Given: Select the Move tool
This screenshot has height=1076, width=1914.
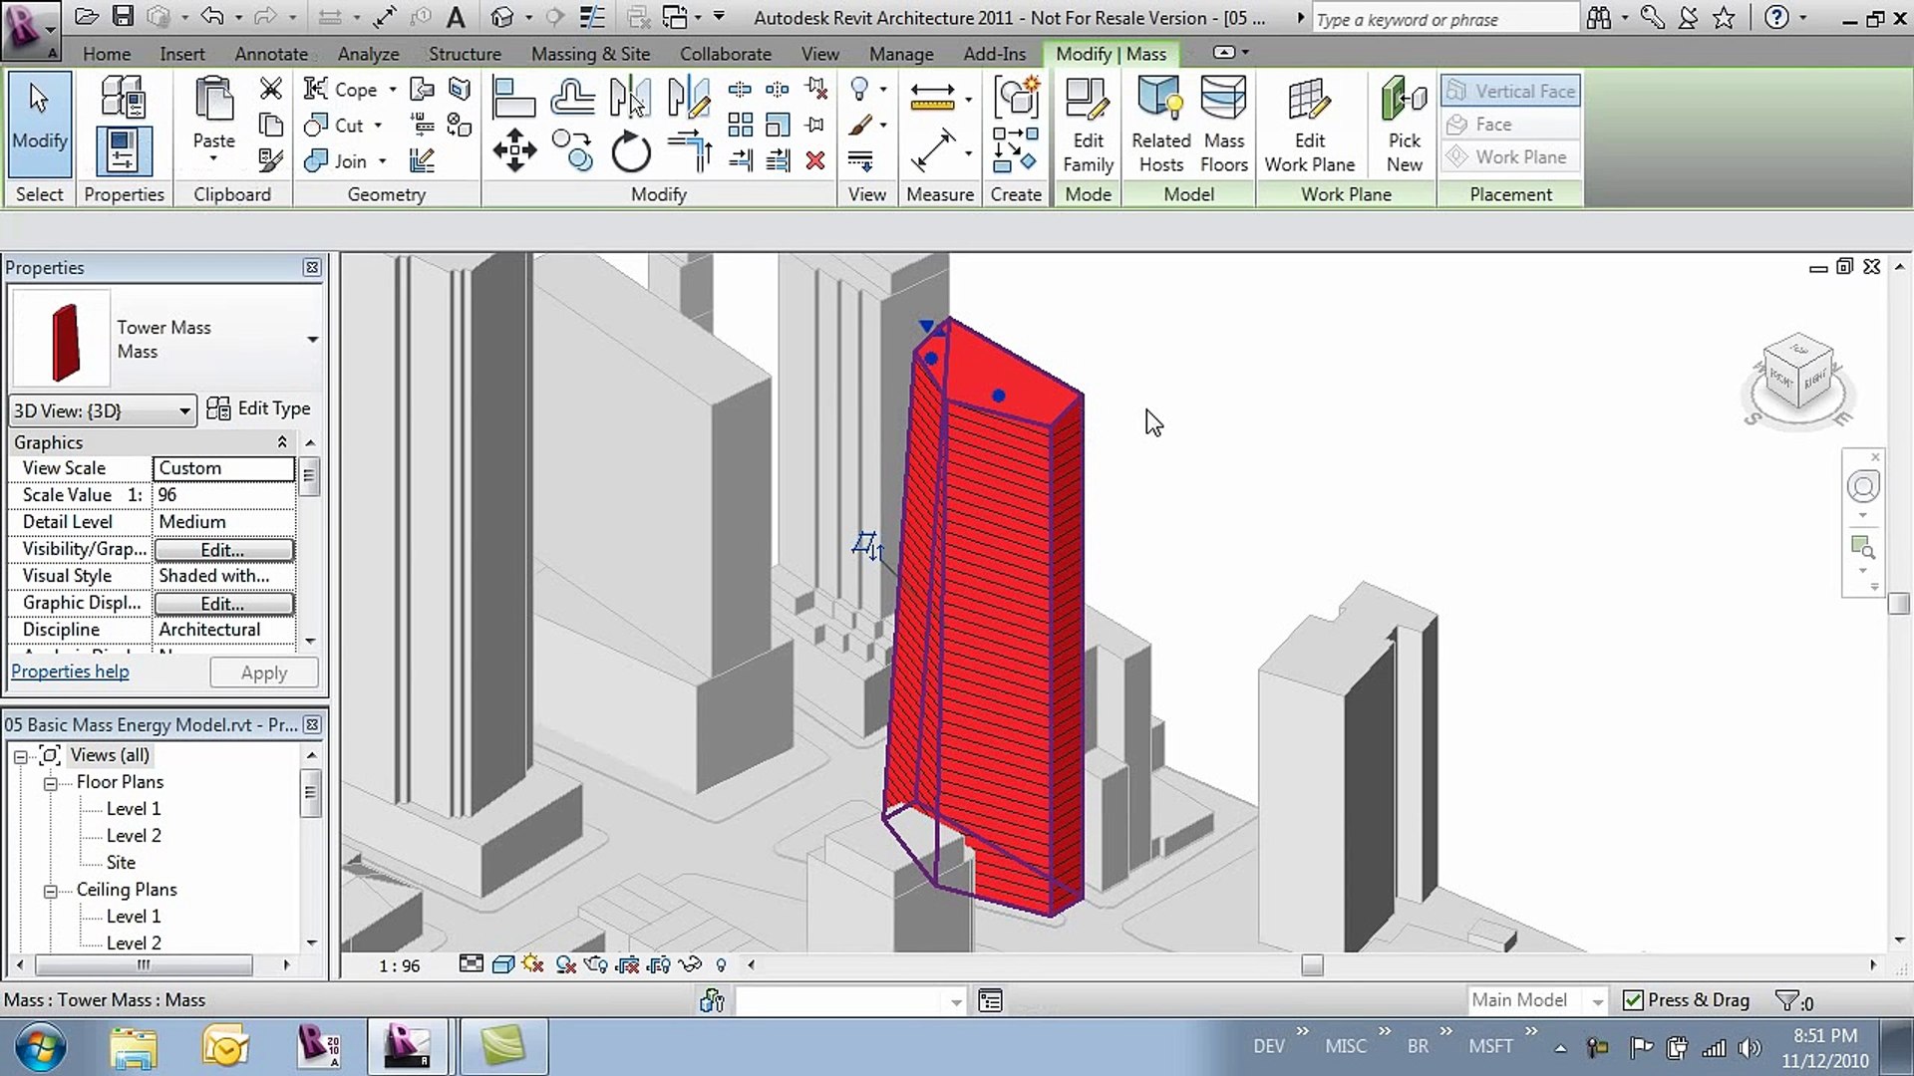Looking at the screenshot, I should 514,151.
